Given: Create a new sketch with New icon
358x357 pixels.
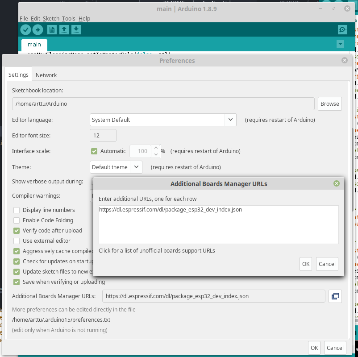Looking at the screenshot, I should tap(52, 29).
